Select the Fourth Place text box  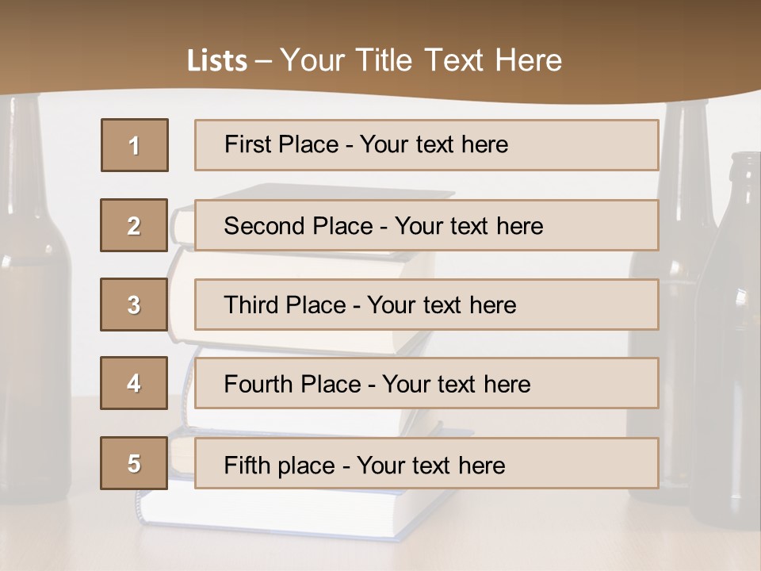(426, 383)
